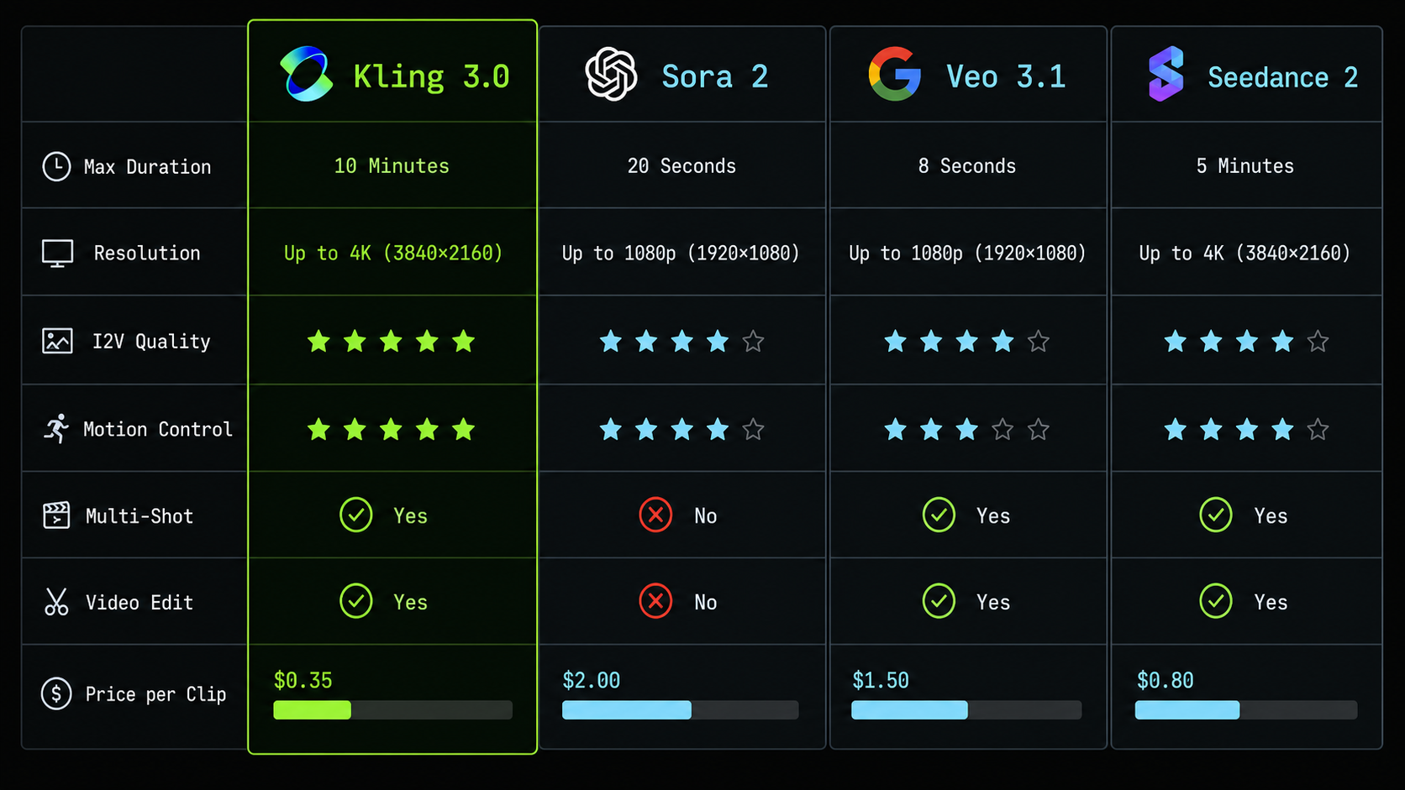Screen dimensions: 1405x790
Task: Click Veo's Motion Control three-star rating
Action: (x=966, y=429)
